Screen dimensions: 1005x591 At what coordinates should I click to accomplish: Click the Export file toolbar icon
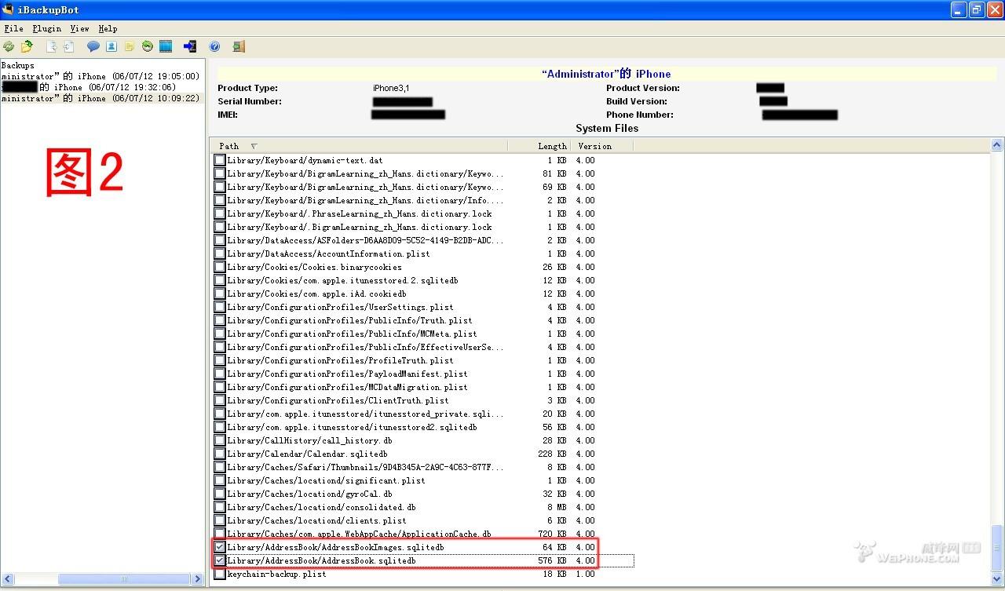coord(51,47)
